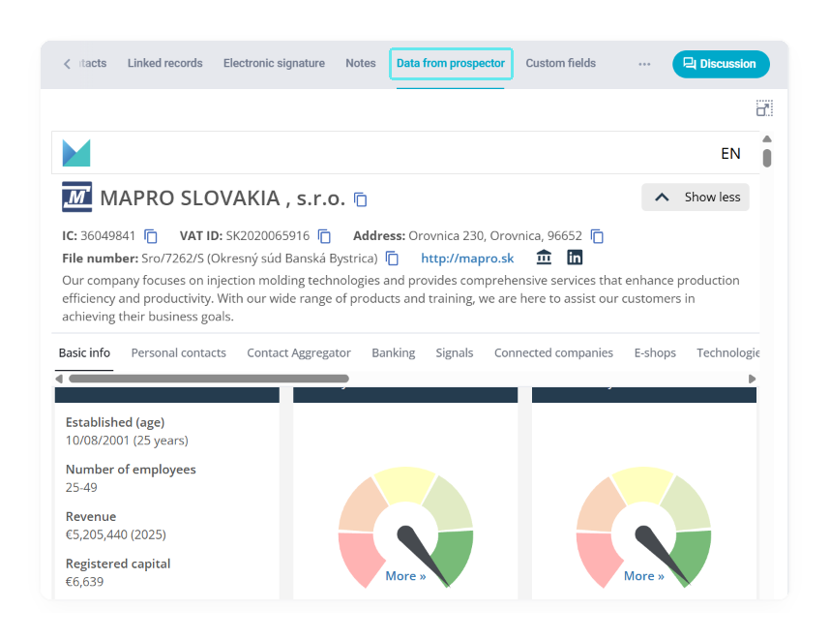This screenshot has height=640, width=830.
Task: Open the Discussion panel
Action: [721, 64]
